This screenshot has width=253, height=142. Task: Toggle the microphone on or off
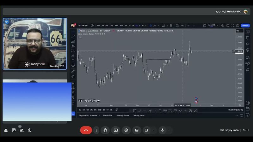click(x=163, y=130)
